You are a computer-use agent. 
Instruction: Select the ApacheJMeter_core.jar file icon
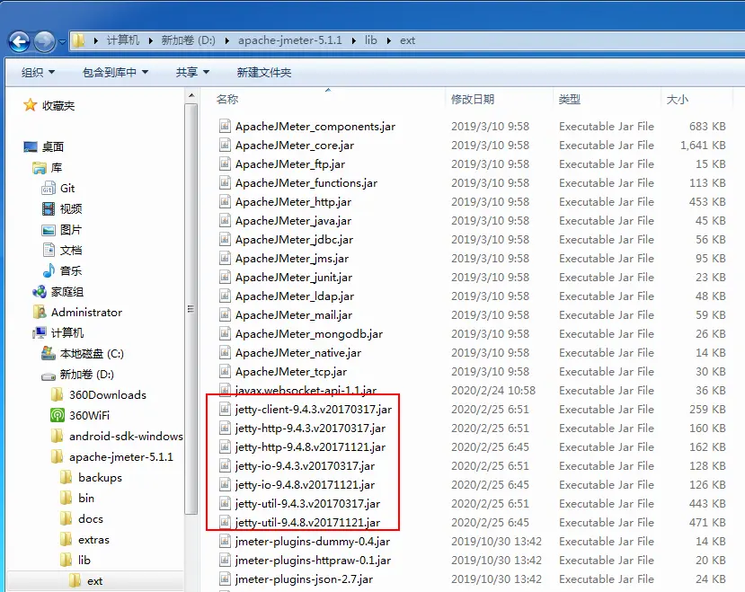click(225, 145)
